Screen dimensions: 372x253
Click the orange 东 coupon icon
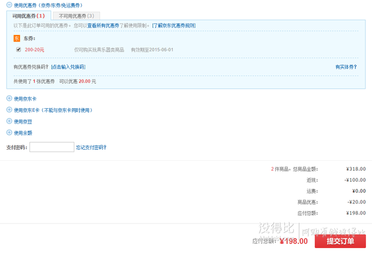17,38
